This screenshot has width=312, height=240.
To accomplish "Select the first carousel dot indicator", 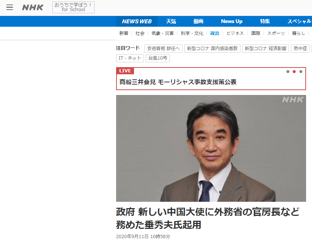I will [288, 72].
